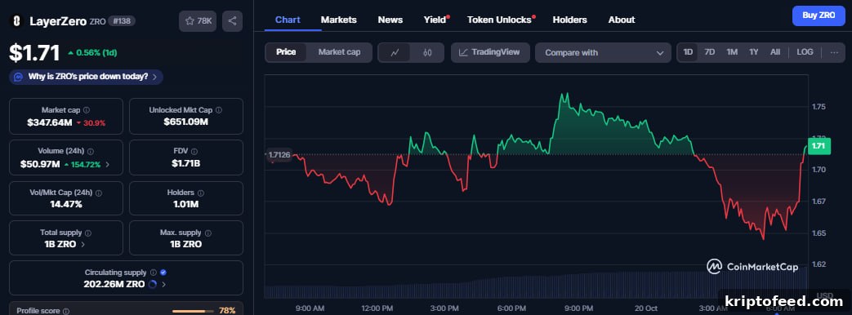Click the 0.56% (1d) price change
This screenshot has height=315, width=852.
coord(92,53)
